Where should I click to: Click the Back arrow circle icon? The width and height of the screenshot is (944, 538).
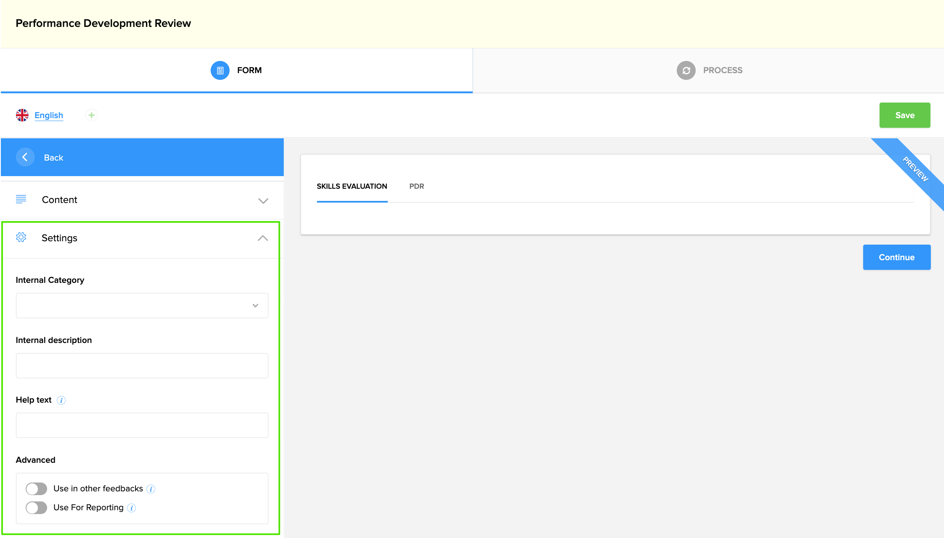[25, 157]
